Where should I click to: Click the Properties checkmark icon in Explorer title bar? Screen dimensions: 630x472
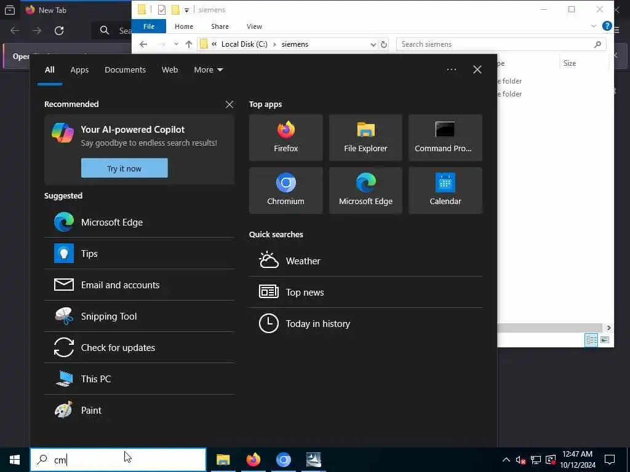tap(162, 10)
